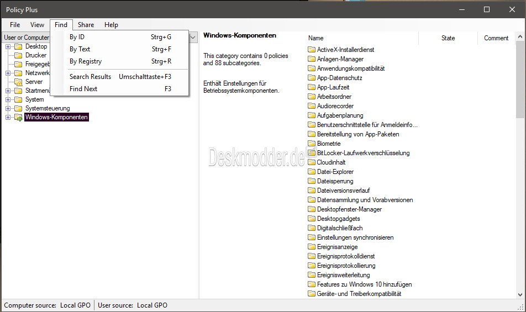The image size is (526, 312).
Task: Open the File menu
Action: click(15, 24)
